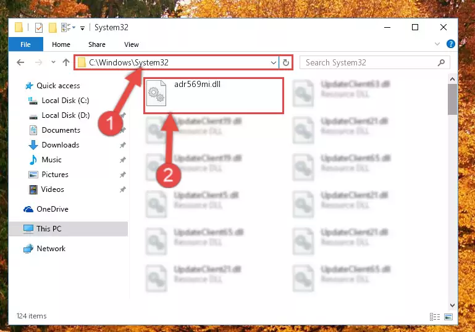
Task: Click the Properties checkmark icon in title bar
Action: (39, 28)
